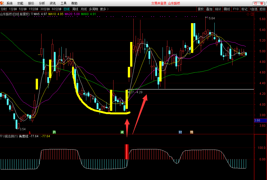267x180 pixels.
Task: Click the 行情 button
Action: pos(259,4)
